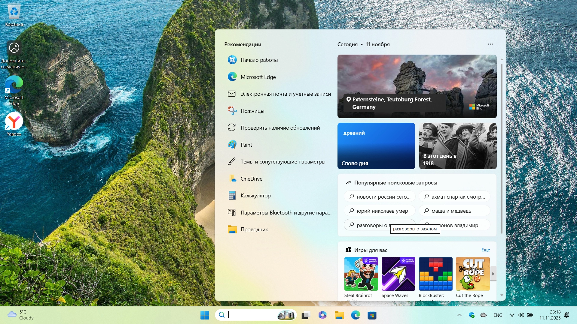Open Copilot icon on taskbar
This screenshot has height=324, width=577.
click(x=322, y=315)
